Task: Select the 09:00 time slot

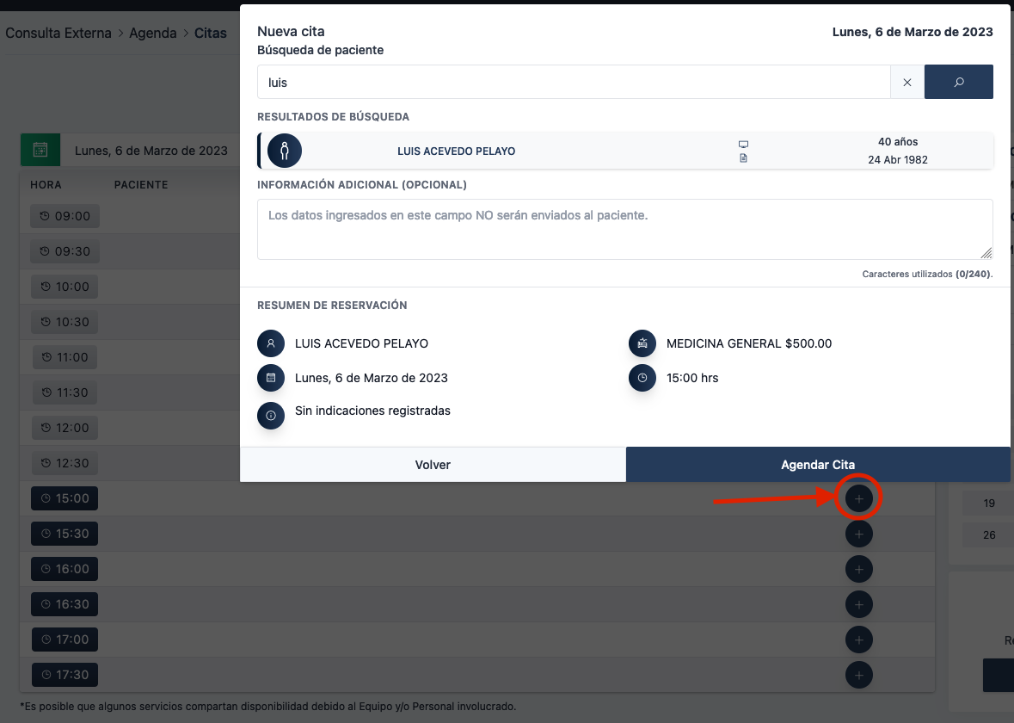Action: (65, 216)
